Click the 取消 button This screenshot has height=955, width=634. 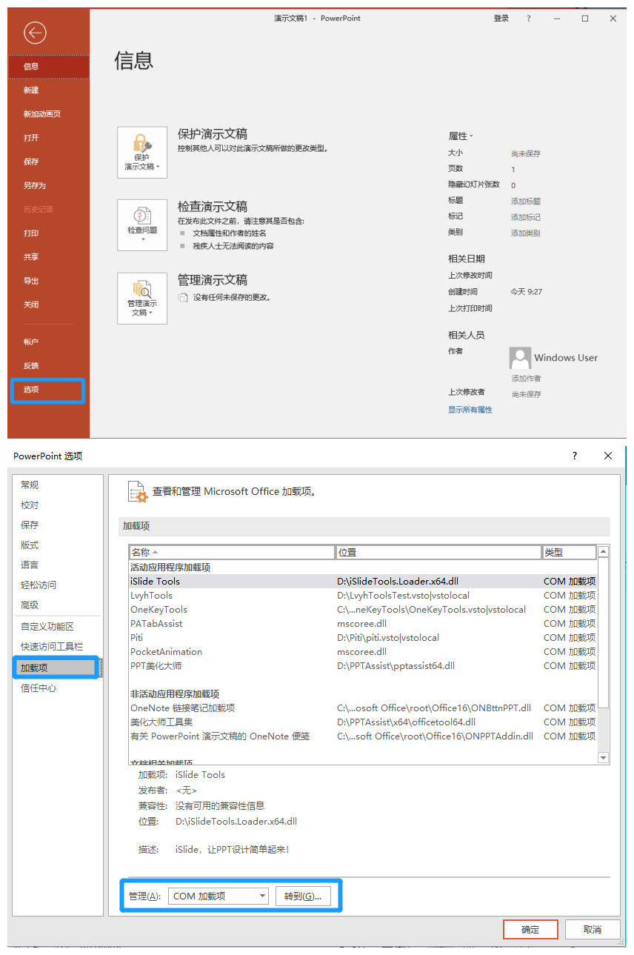tap(593, 930)
